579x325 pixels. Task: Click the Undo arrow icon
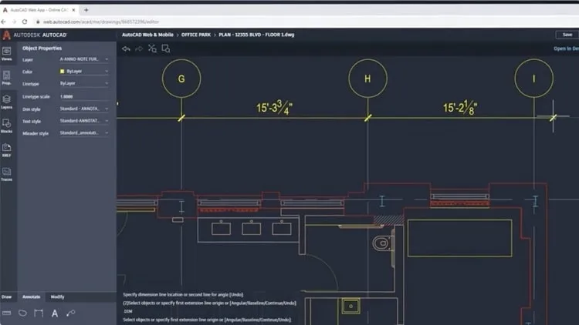pos(126,49)
